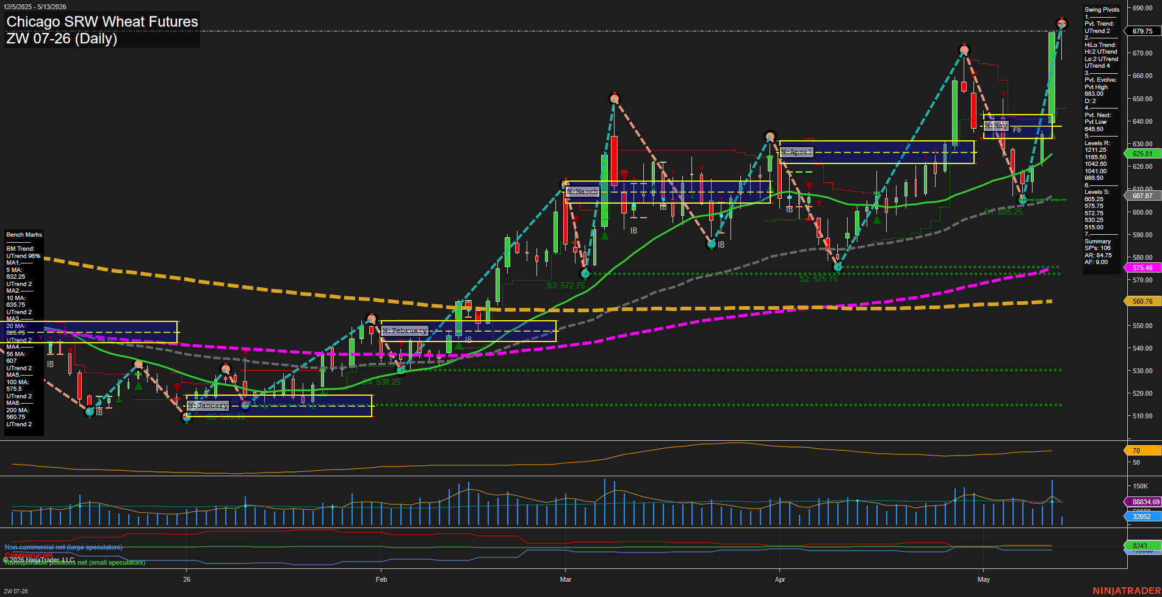Screen dimensions: 1162x597
Task: Select the Mar time axis label
Action: [x=566, y=579]
